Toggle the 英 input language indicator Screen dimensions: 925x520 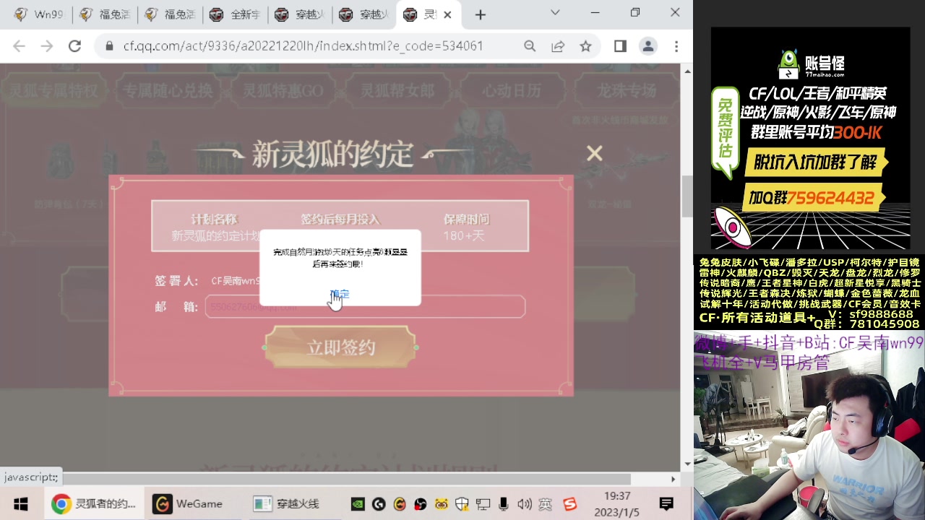[x=546, y=504]
